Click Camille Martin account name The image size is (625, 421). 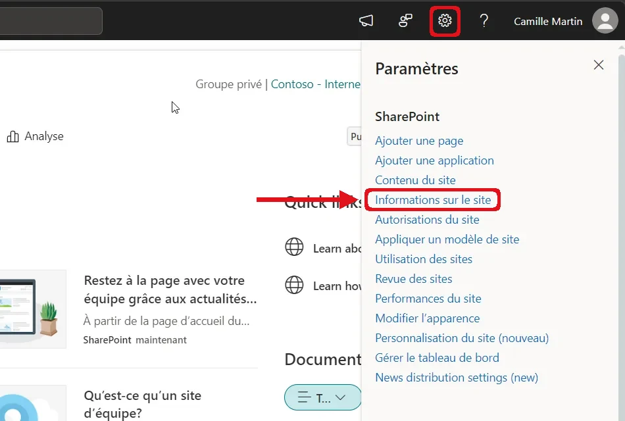click(x=547, y=21)
